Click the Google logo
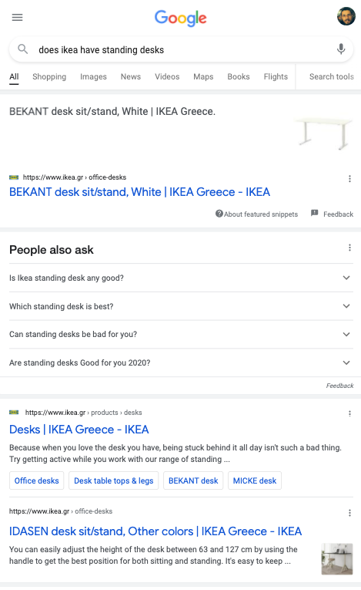Image resolution: width=361 pixels, height=590 pixels. coord(180,18)
